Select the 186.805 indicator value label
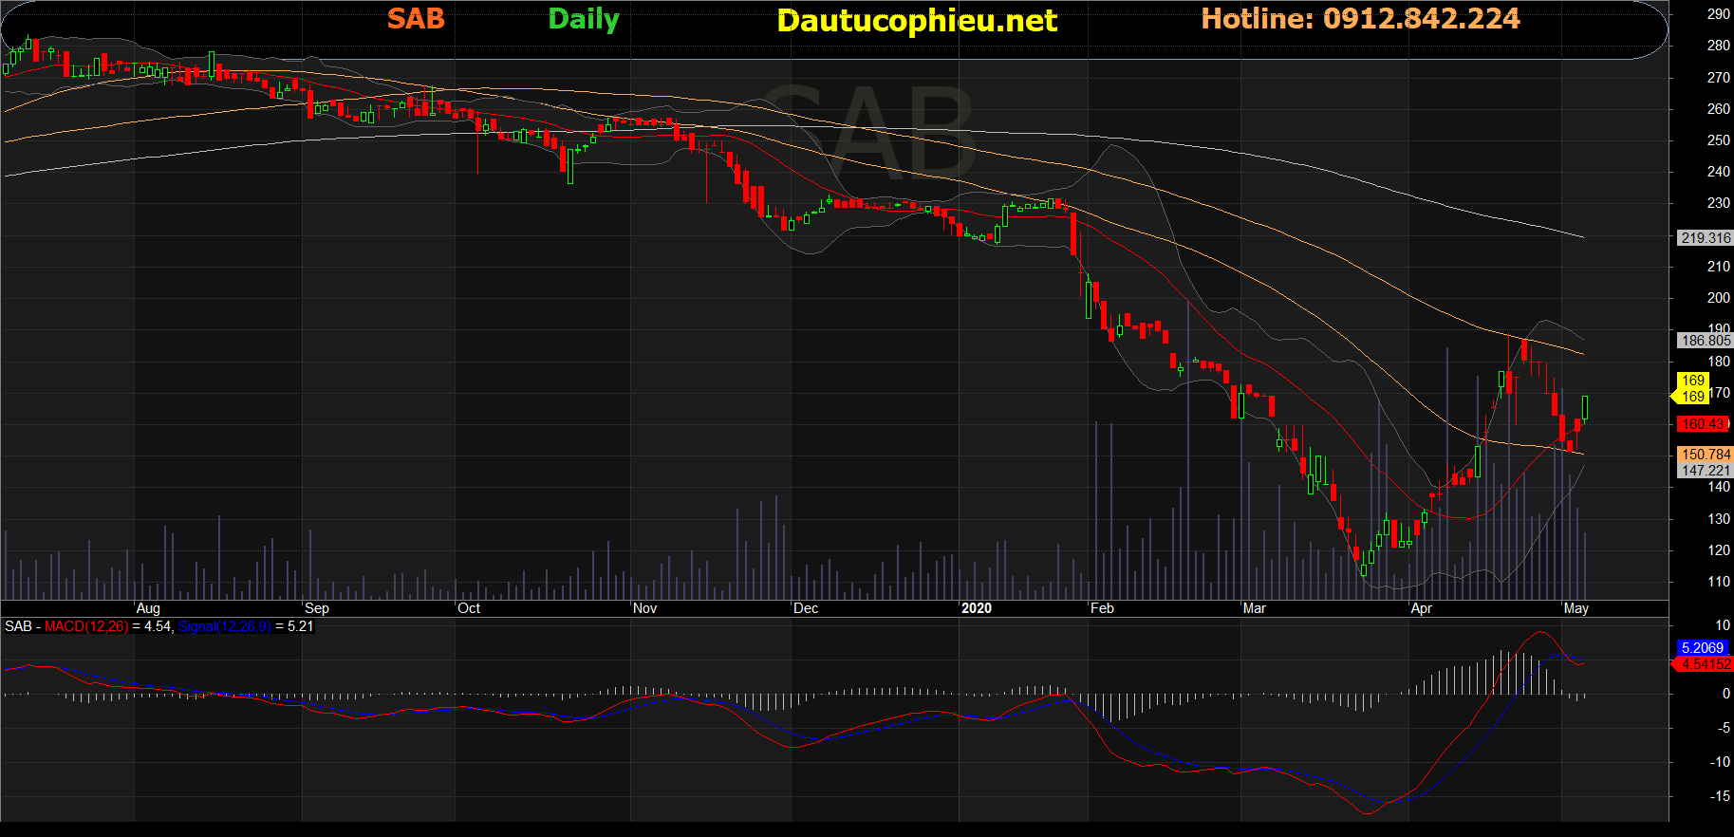Screen dimensions: 1734x837 1706,341
